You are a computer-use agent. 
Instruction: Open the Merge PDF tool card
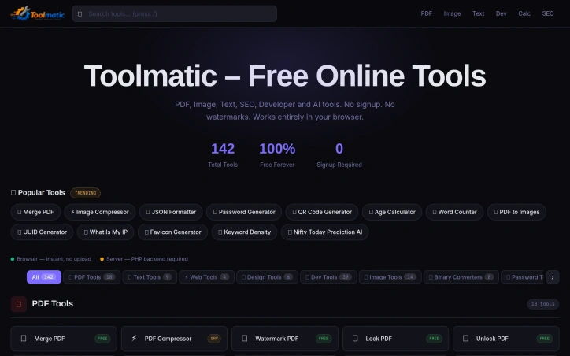[64, 339]
